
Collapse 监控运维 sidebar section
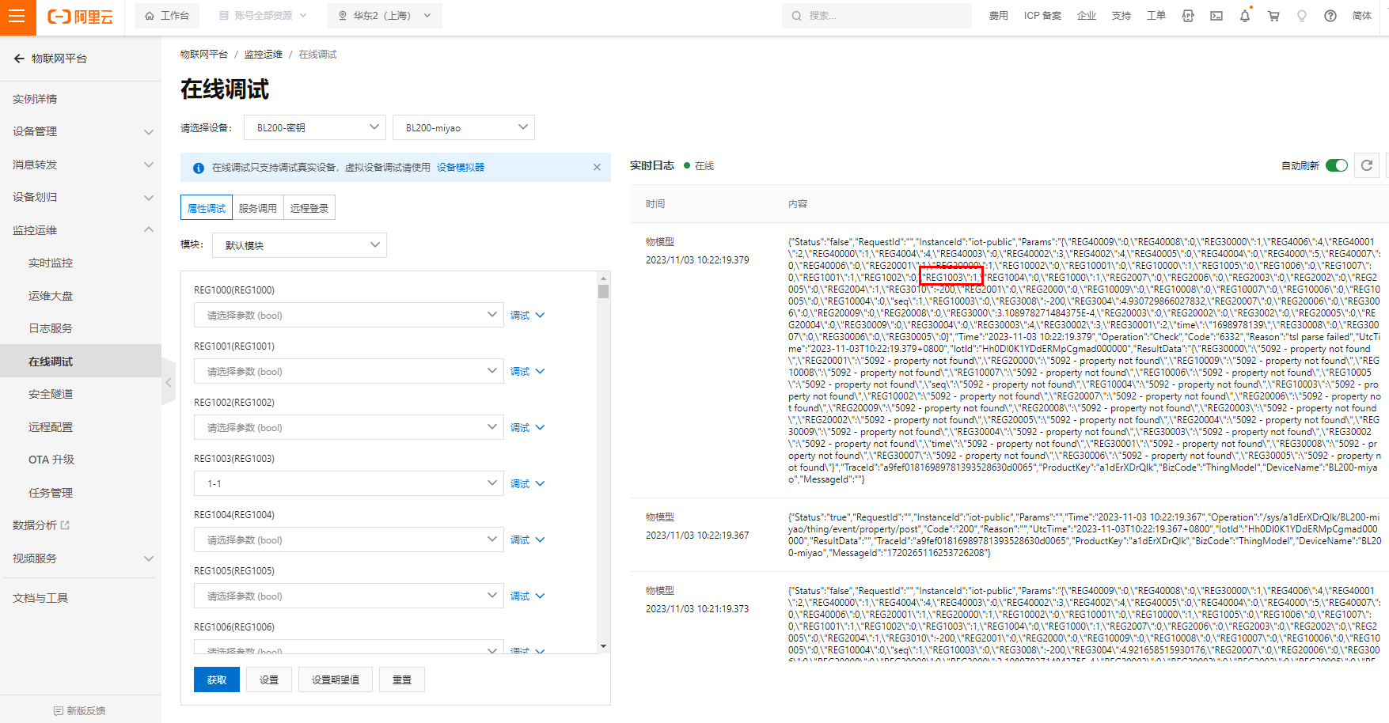tap(81, 230)
